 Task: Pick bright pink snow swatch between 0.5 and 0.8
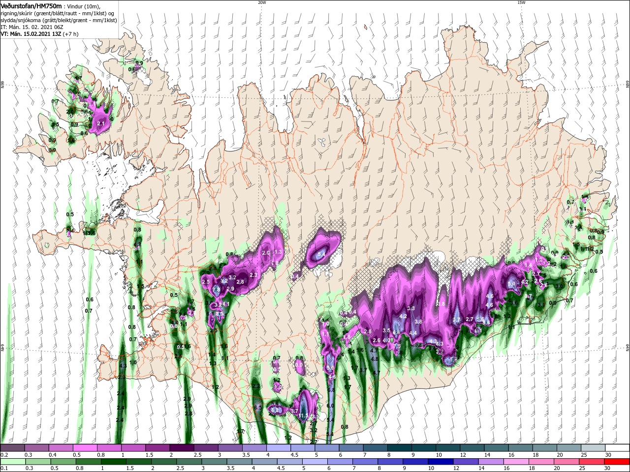[85, 448]
